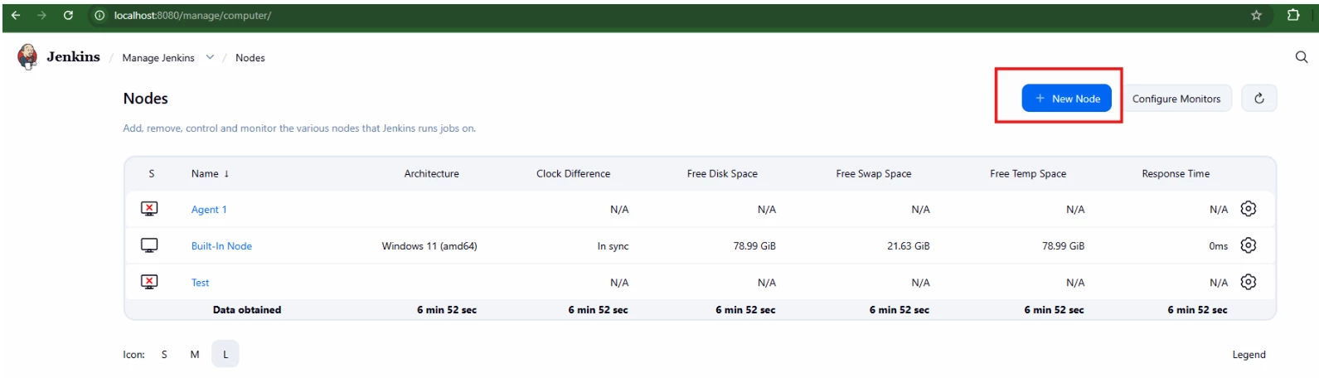The width and height of the screenshot is (1319, 378).
Task: Click the 0ms response time cell
Action: pyautogui.click(x=1218, y=246)
